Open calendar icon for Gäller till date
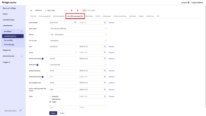This screenshot has width=206, height=116. [105, 23]
